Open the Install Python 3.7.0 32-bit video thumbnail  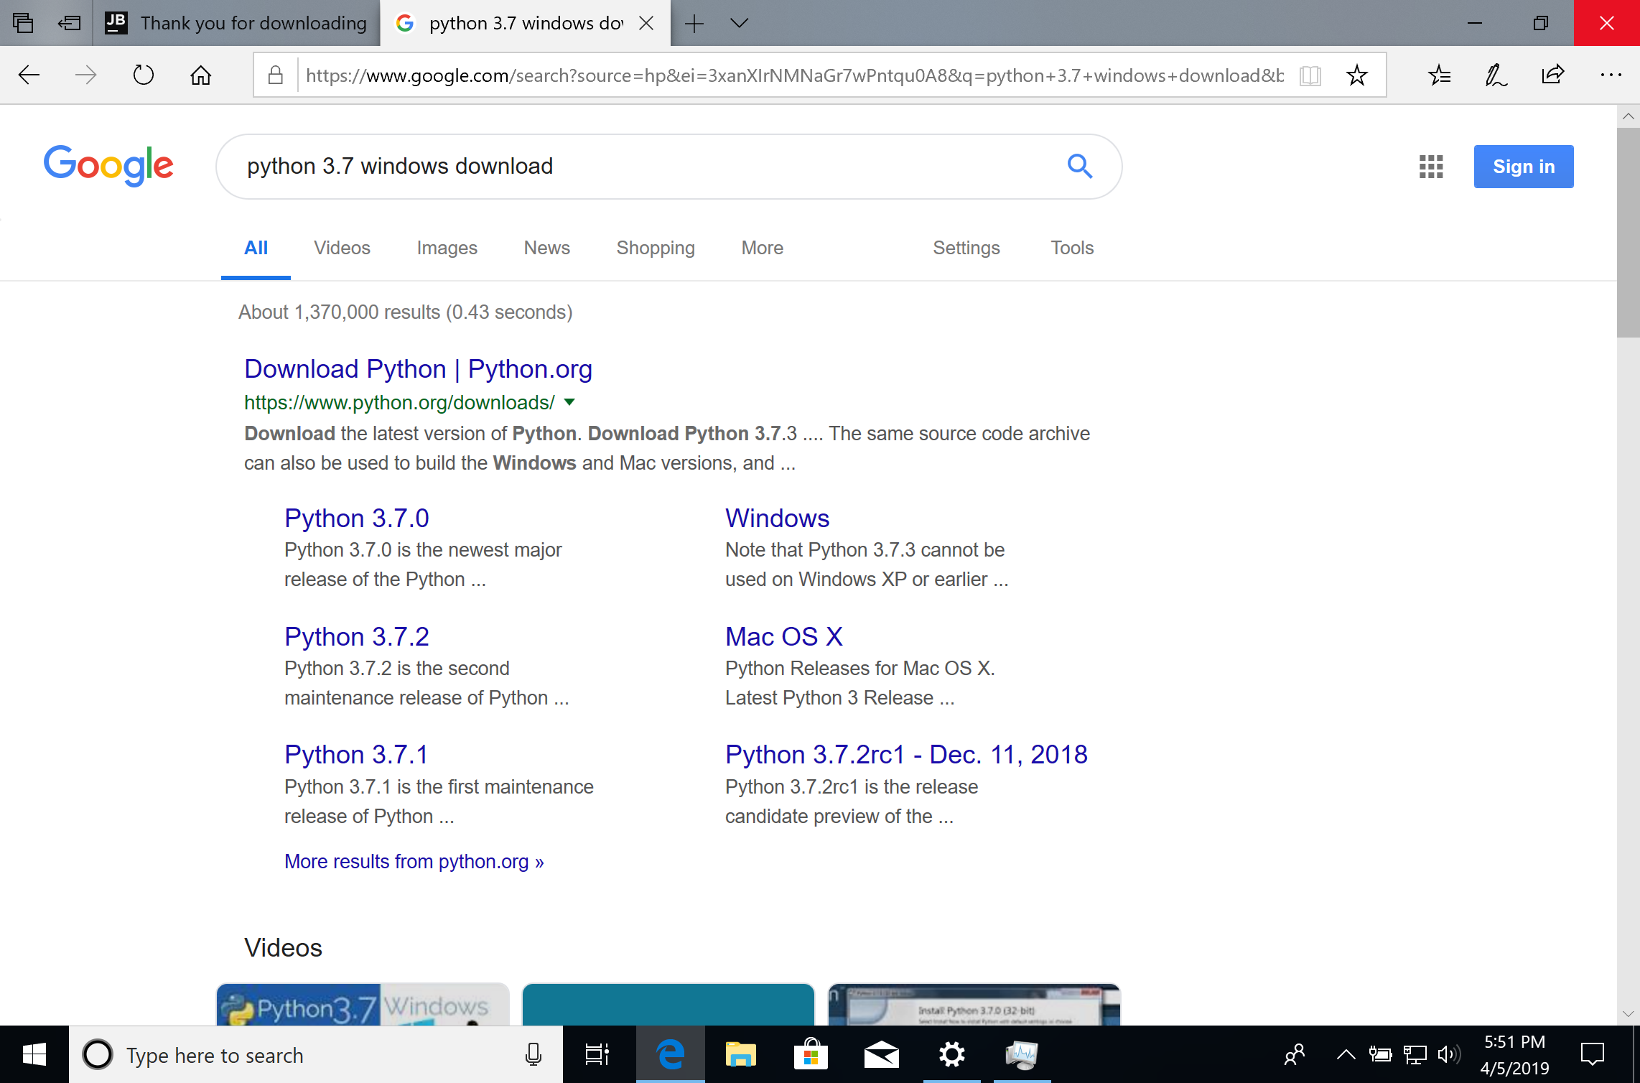pyautogui.click(x=974, y=1005)
